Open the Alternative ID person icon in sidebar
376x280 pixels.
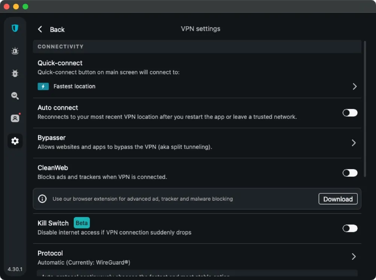[15, 118]
